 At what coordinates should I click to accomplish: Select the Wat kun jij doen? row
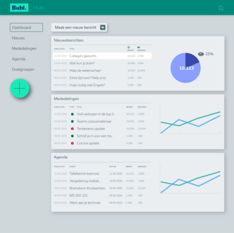(x=102, y=63)
